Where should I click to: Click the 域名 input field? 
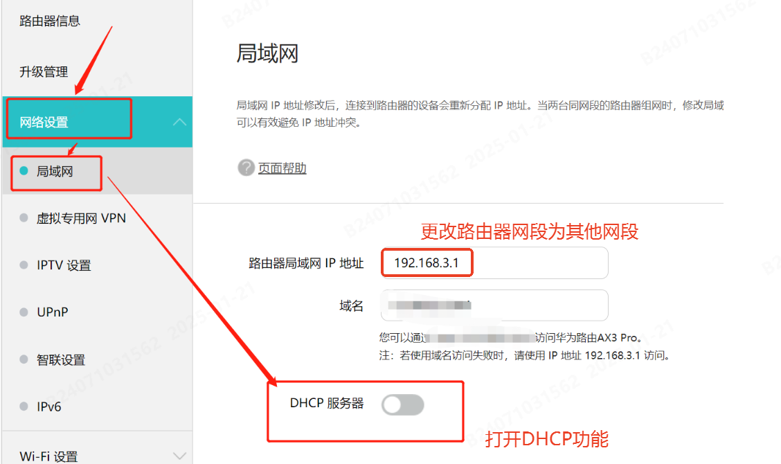click(x=494, y=305)
